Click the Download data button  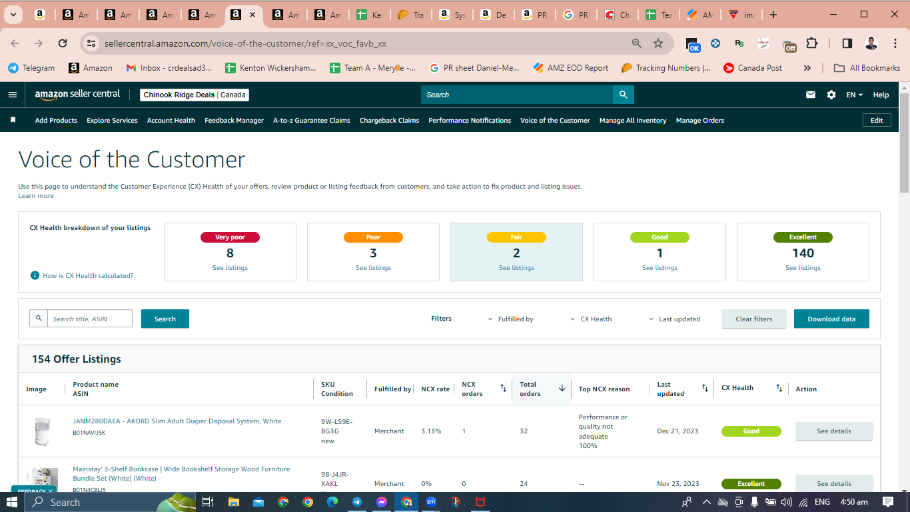(831, 319)
